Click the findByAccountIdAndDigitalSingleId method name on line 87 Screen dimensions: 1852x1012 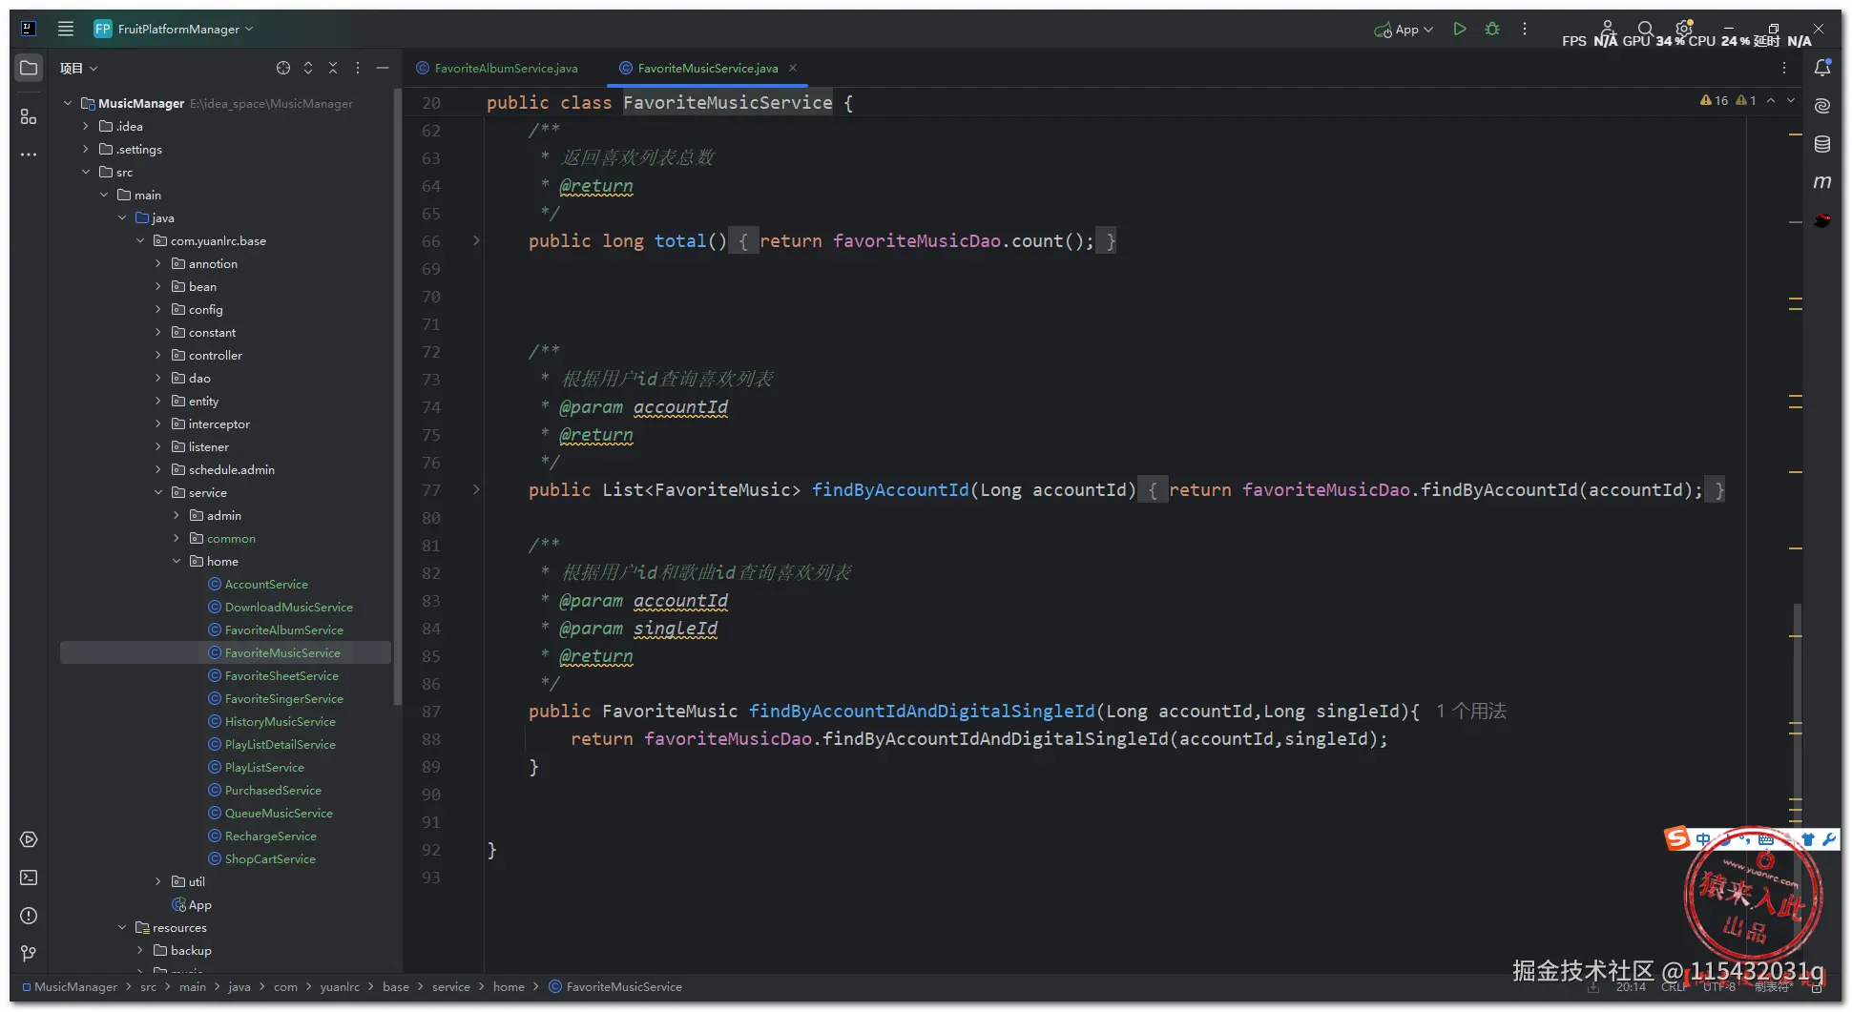click(x=922, y=711)
